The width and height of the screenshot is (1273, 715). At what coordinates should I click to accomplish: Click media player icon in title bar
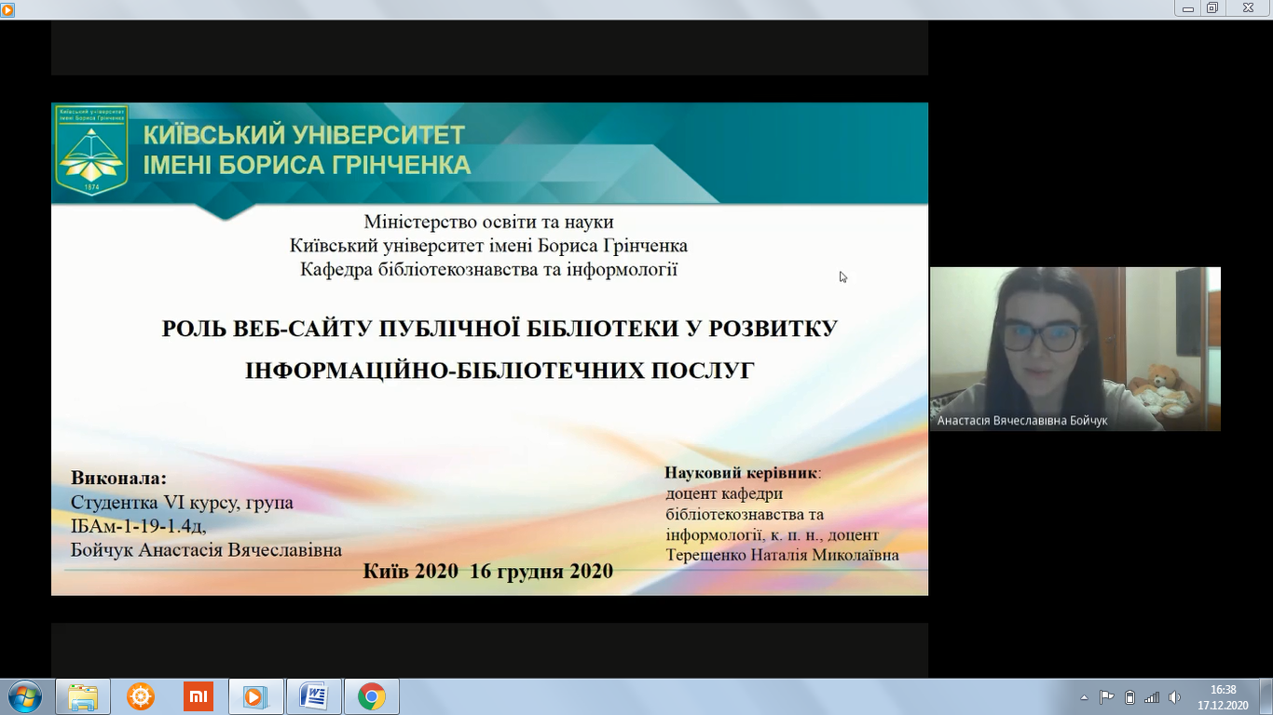click(7, 8)
